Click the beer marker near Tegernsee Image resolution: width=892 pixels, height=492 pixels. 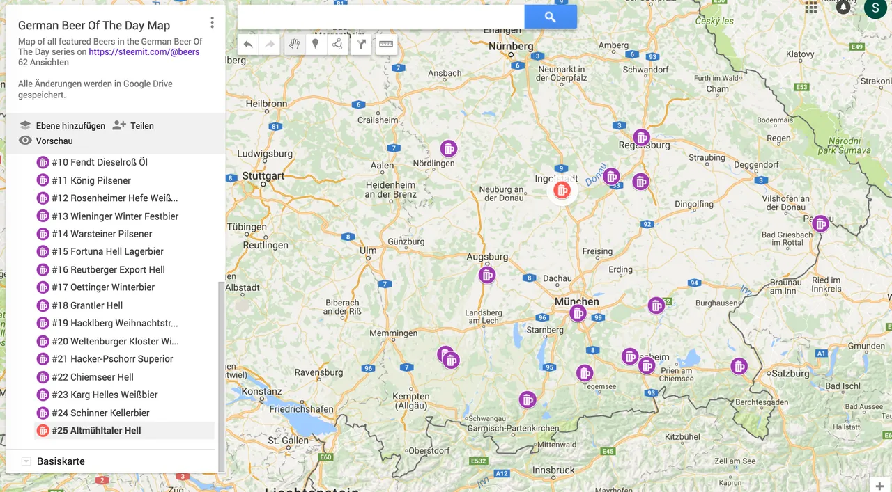point(585,373)
